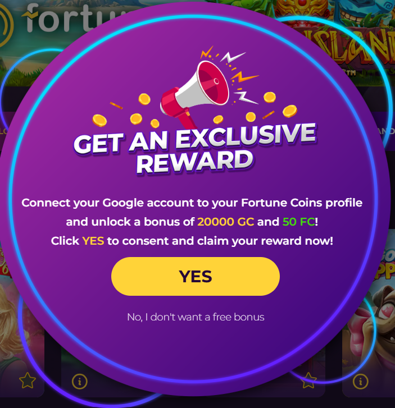The height and width of the screenshot is (408, 395).
Task: Open the info icon on the dog game card
Action: click(361, 382)
